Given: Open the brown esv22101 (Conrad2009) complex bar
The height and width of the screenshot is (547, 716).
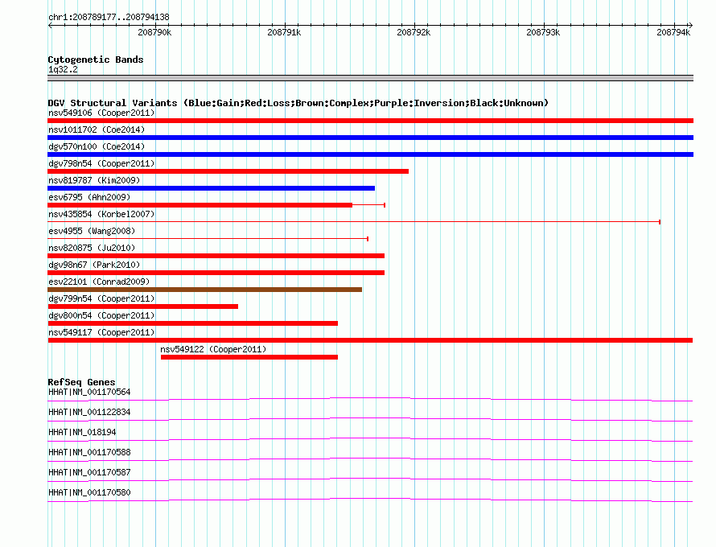Looking at the screenshot, I should 204,290.
